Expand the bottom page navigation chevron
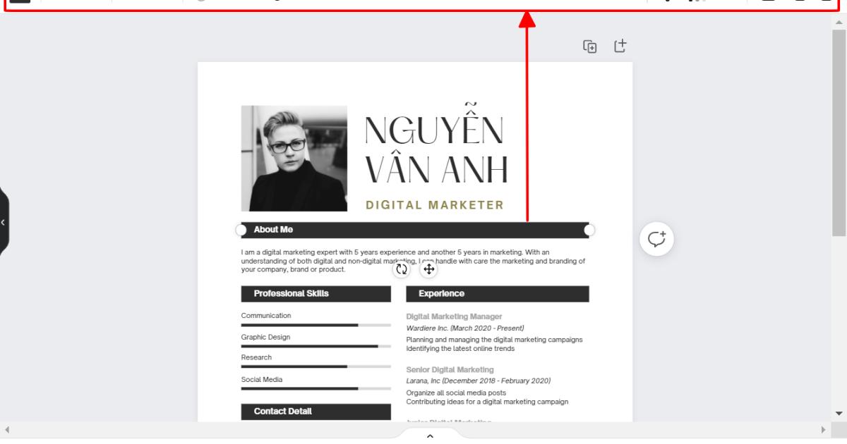 [x=429, y=438]
